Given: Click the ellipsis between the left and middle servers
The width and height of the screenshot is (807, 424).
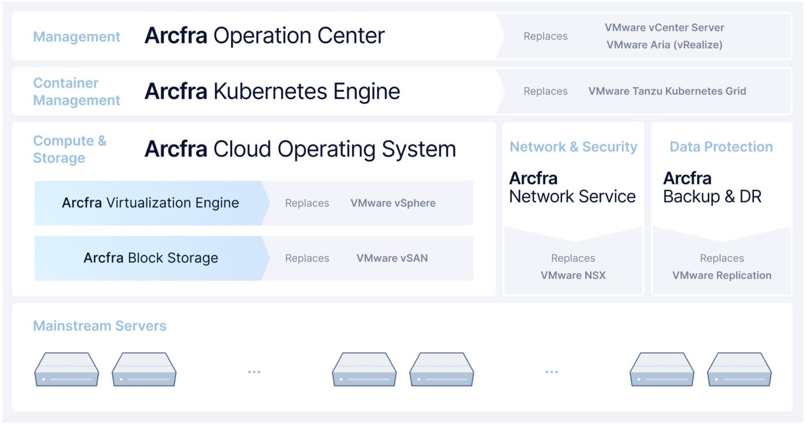Looking at the screenshot, I should click(254, 372).
